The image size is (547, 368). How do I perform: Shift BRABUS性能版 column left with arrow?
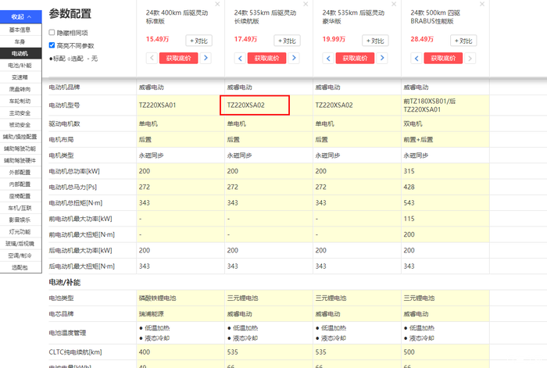(x=416, y=57)
